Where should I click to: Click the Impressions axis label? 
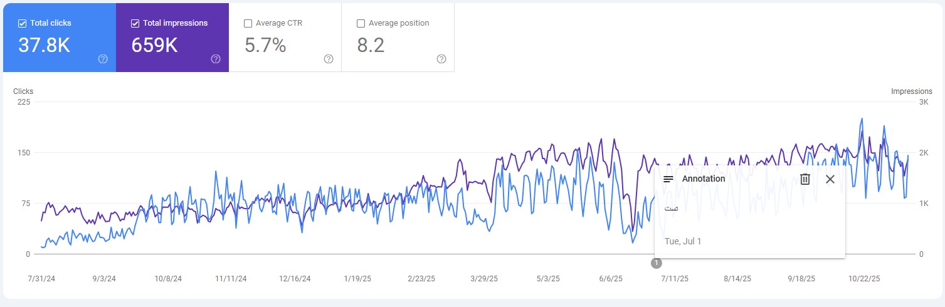pyautogui.click(x=911, y=91)
